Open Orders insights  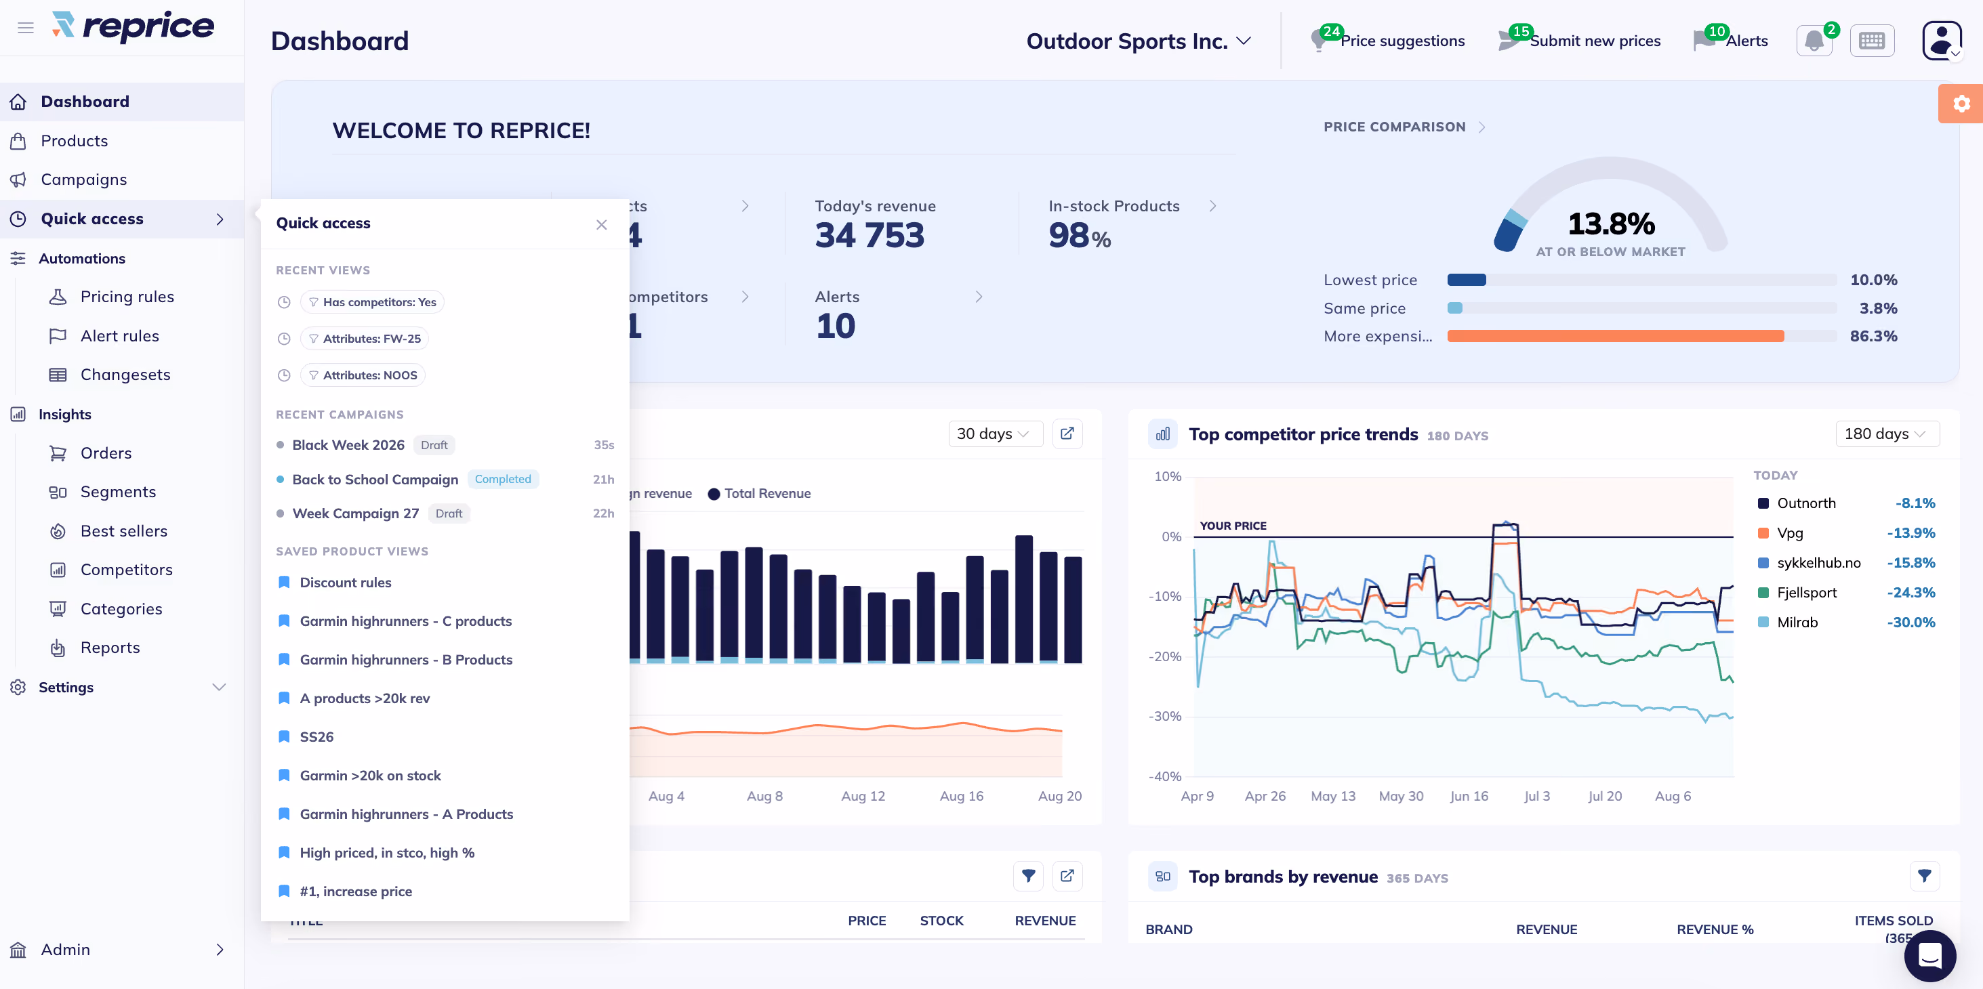click(x=106, y=453)
